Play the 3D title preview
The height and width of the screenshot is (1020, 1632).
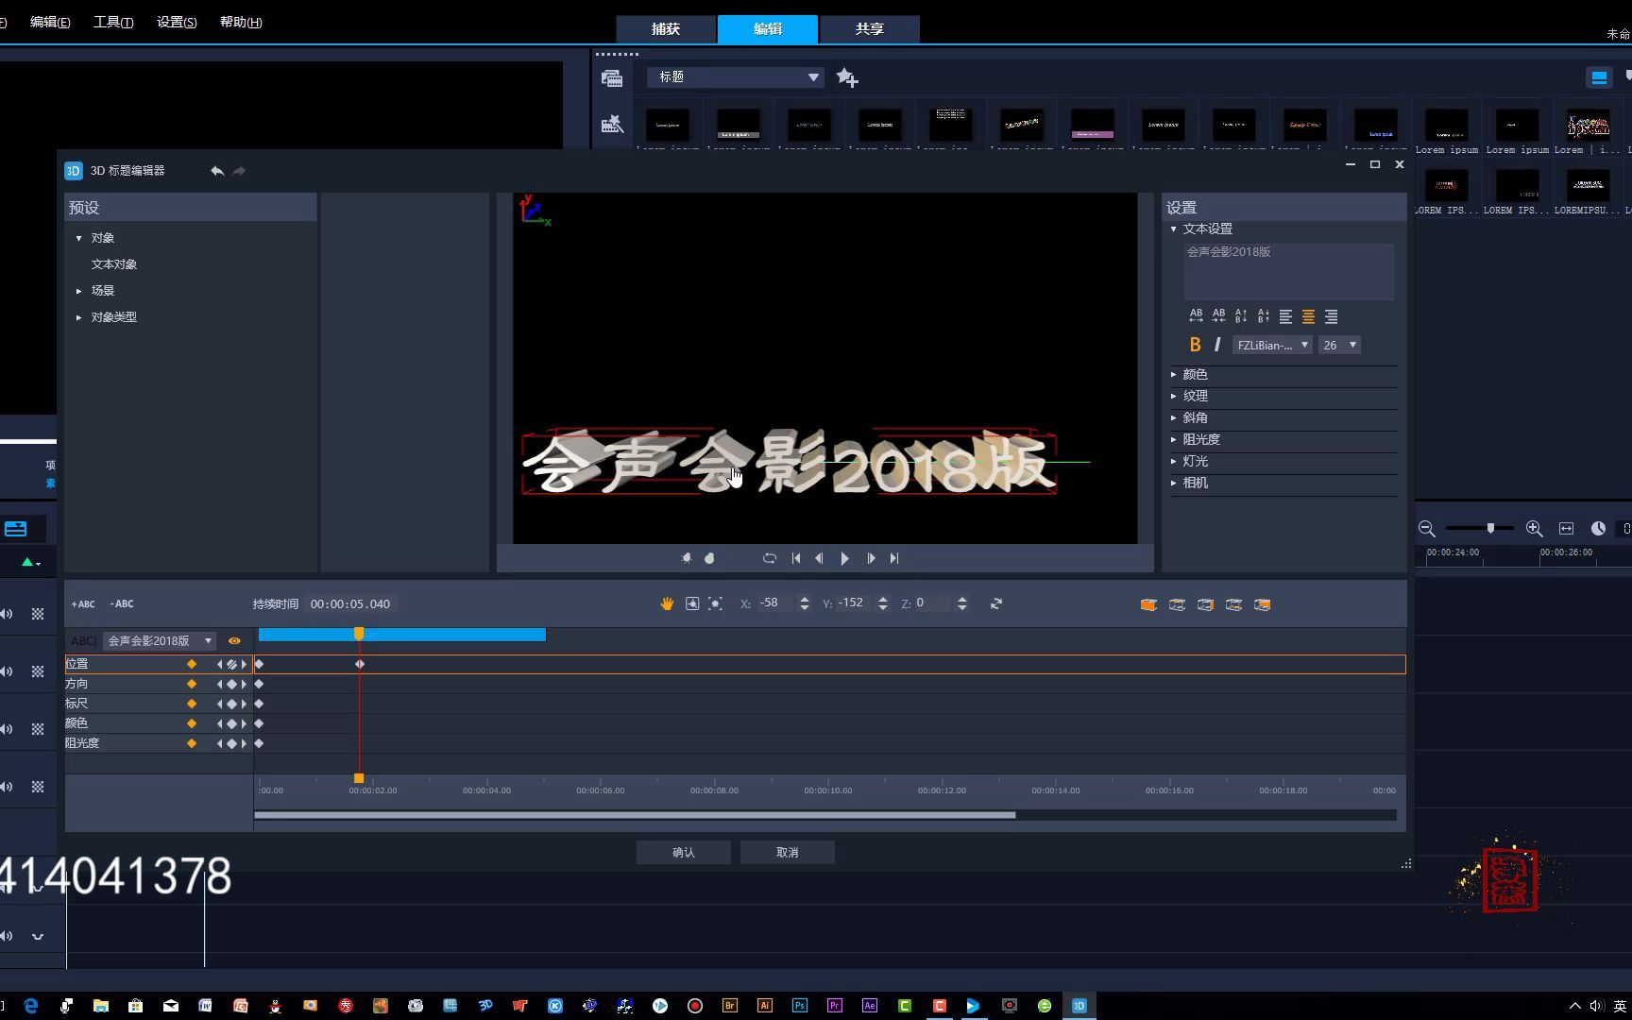(844, 558)
